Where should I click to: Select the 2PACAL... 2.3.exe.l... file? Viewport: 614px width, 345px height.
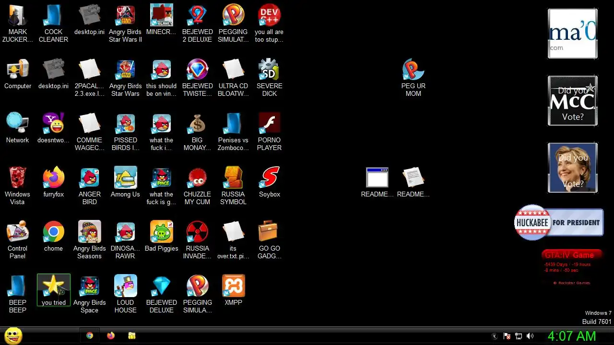click(89, 77)
